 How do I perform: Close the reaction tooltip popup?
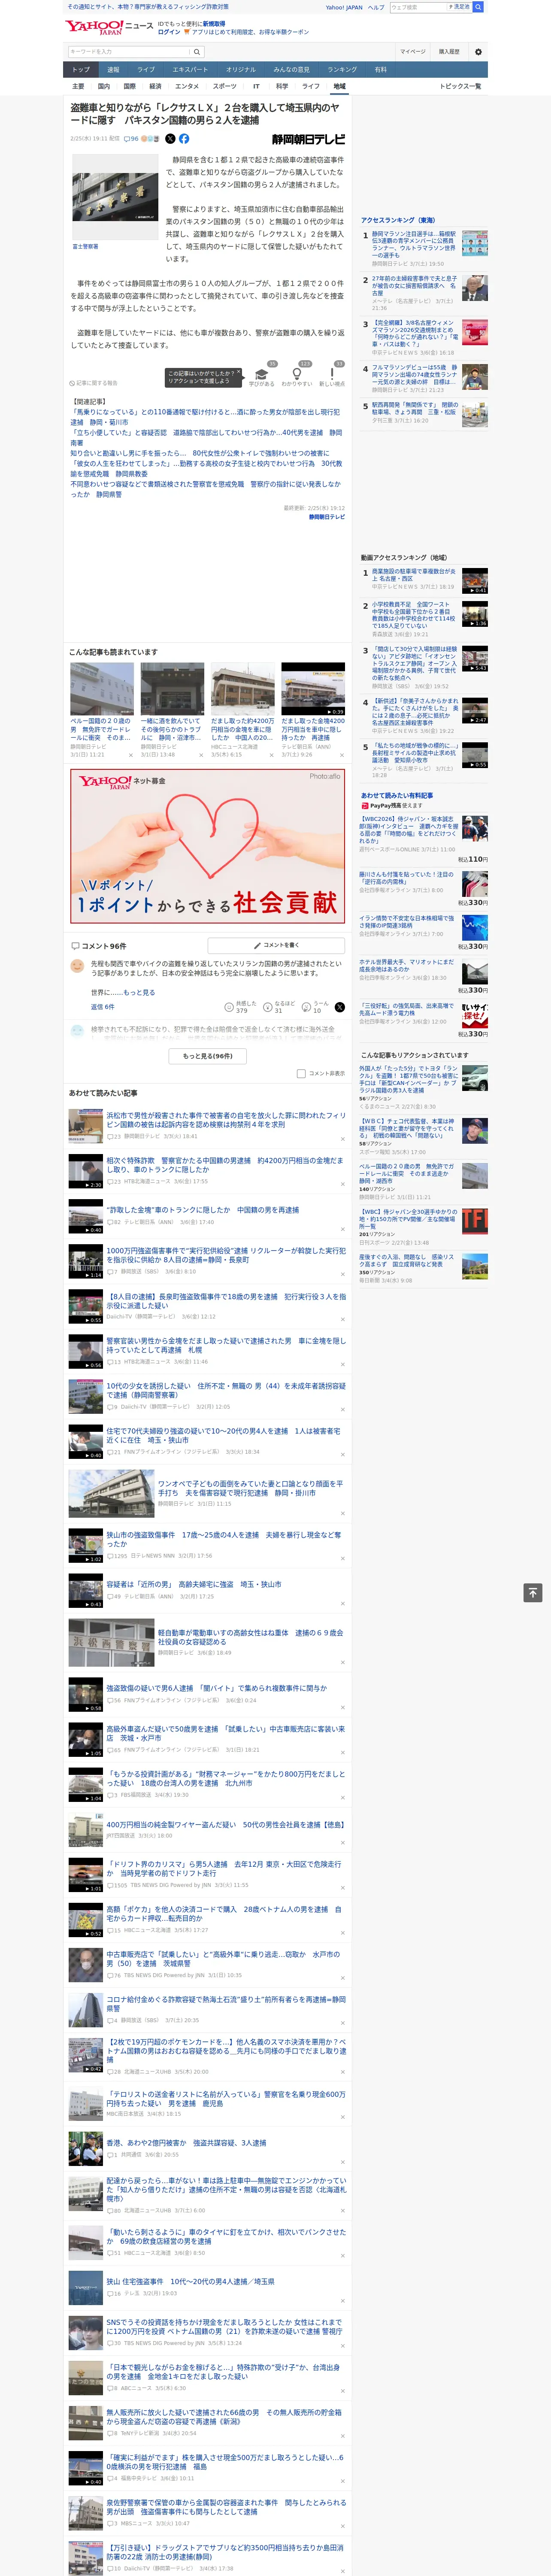[x=238, y=372]
